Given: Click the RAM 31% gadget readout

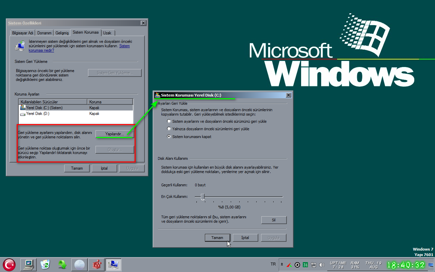Looking at the screenshot, I should [x=355, y=265].
